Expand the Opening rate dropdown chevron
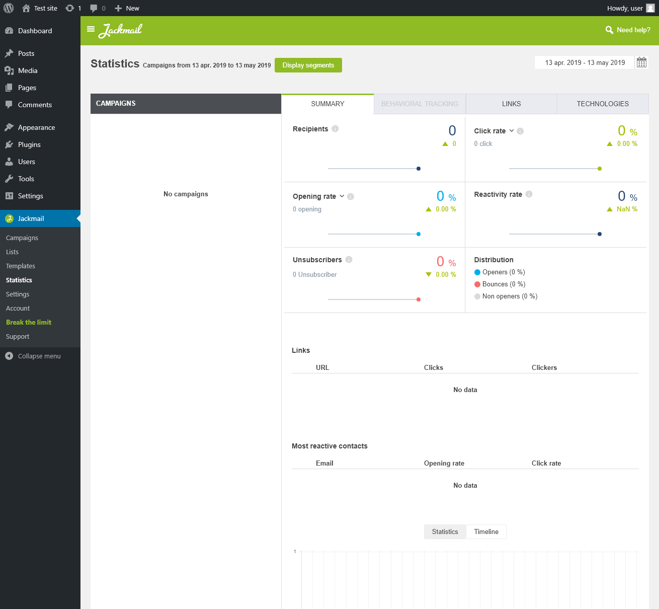The image size is (659, 609). tap(342, 196)
